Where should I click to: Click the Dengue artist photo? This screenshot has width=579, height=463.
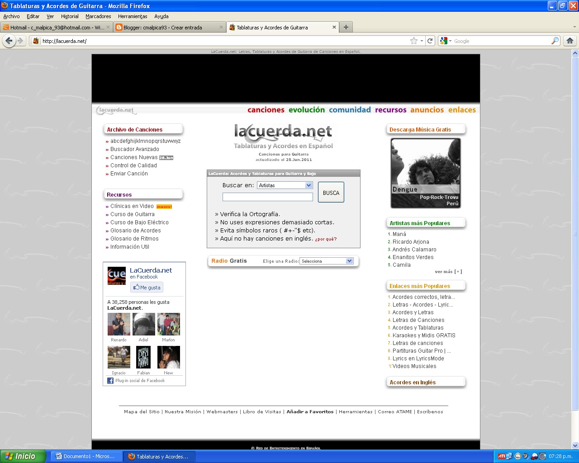(426, 173)
